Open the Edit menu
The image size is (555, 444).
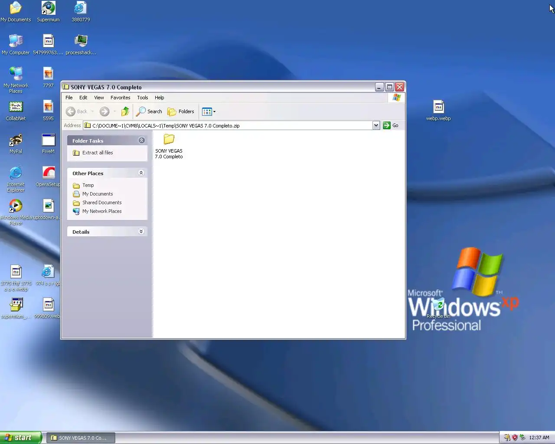[83, 98]
